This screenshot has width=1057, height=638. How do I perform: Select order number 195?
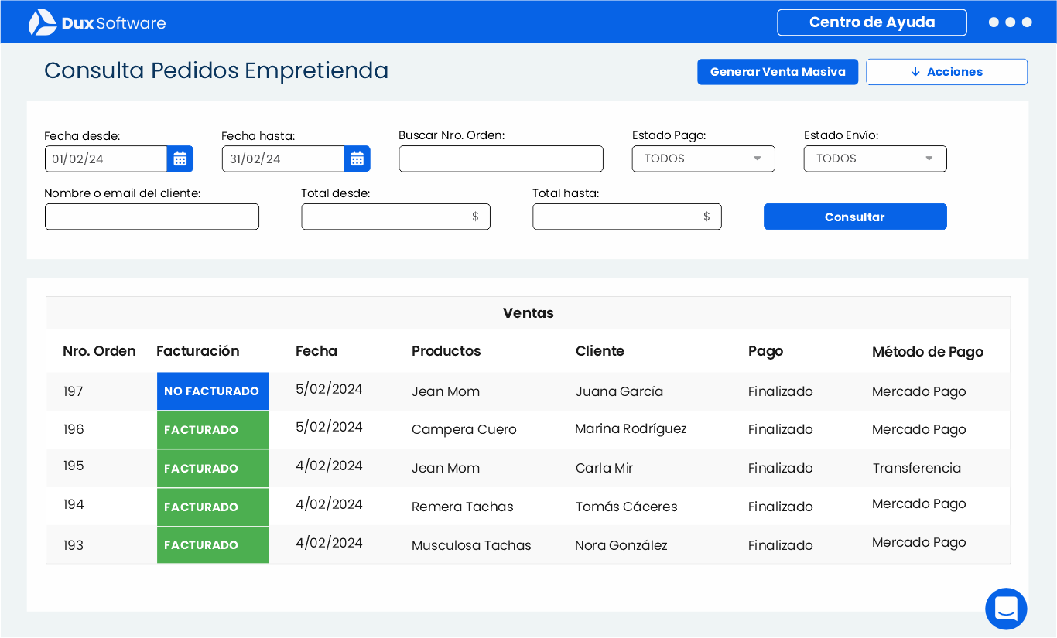coord(74,466)
